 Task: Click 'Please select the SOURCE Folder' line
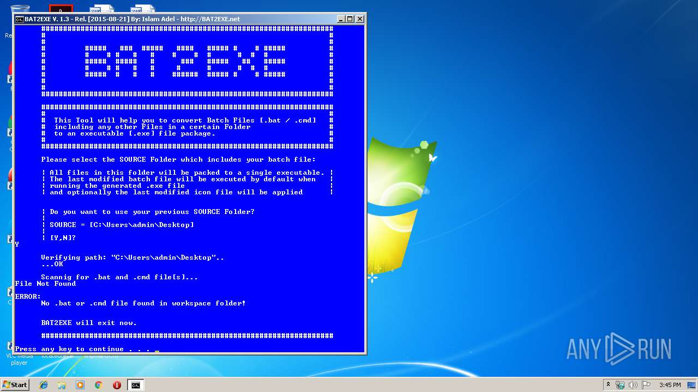click(x=178, y=160)
